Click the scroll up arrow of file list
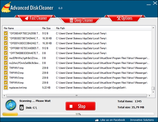Screen dimensions: 158x122 (153, 28)
